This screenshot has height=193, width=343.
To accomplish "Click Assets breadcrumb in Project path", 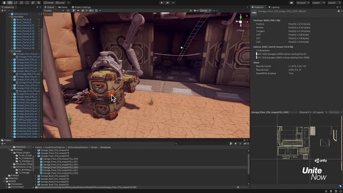I will tap(39, 147).
